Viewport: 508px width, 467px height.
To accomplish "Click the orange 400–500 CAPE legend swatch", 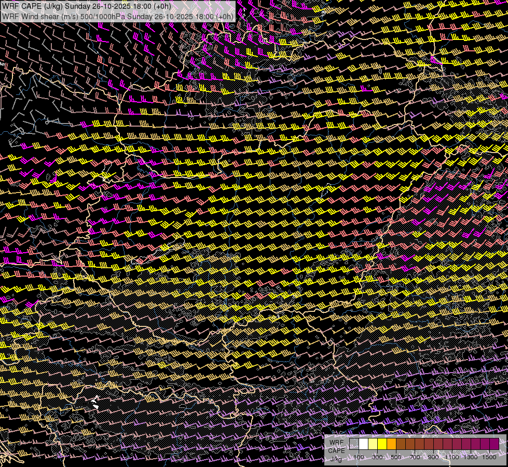I will [391, 444].
